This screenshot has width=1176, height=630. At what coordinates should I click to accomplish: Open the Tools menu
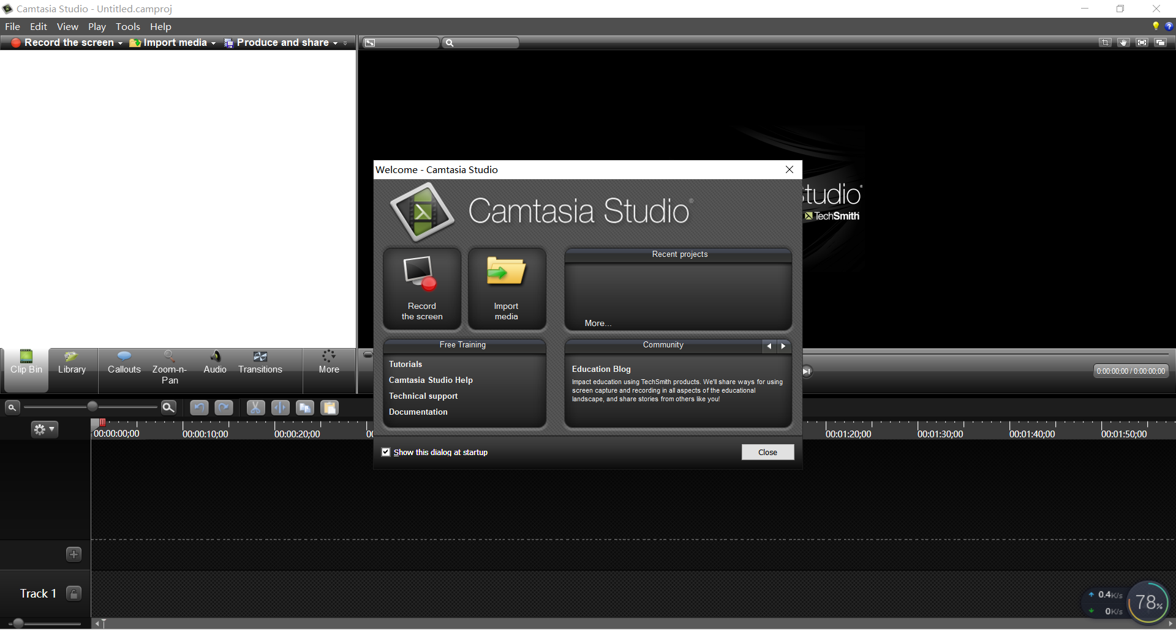[x=128, y=26]
